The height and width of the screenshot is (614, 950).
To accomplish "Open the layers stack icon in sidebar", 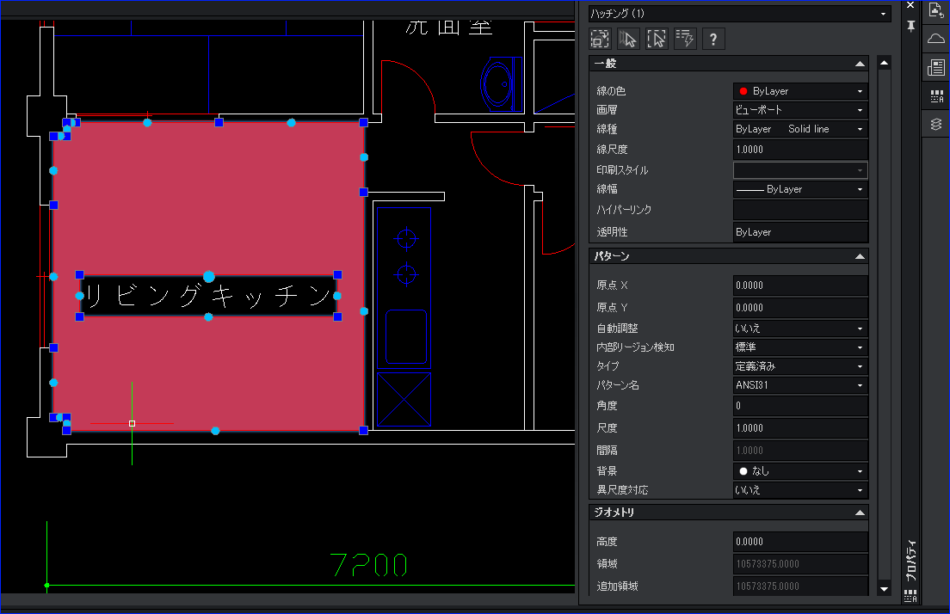I will pos(936,124).
